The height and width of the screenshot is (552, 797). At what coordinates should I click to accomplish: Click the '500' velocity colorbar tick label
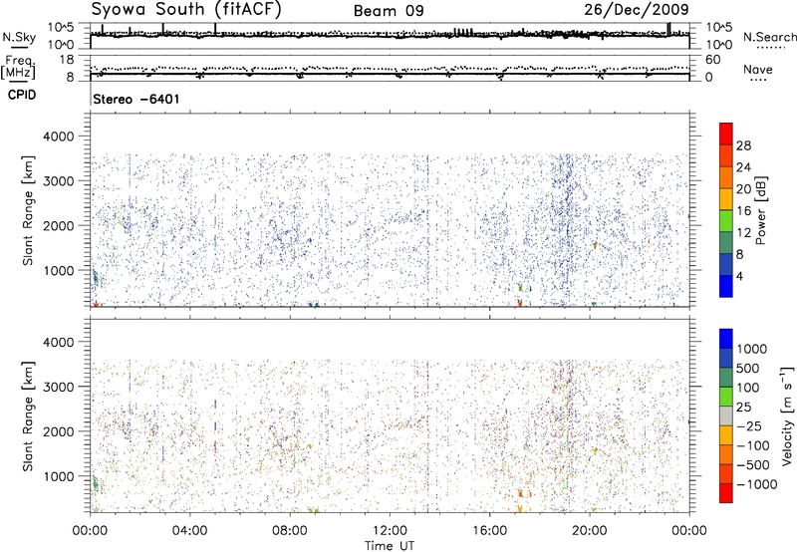748,369
